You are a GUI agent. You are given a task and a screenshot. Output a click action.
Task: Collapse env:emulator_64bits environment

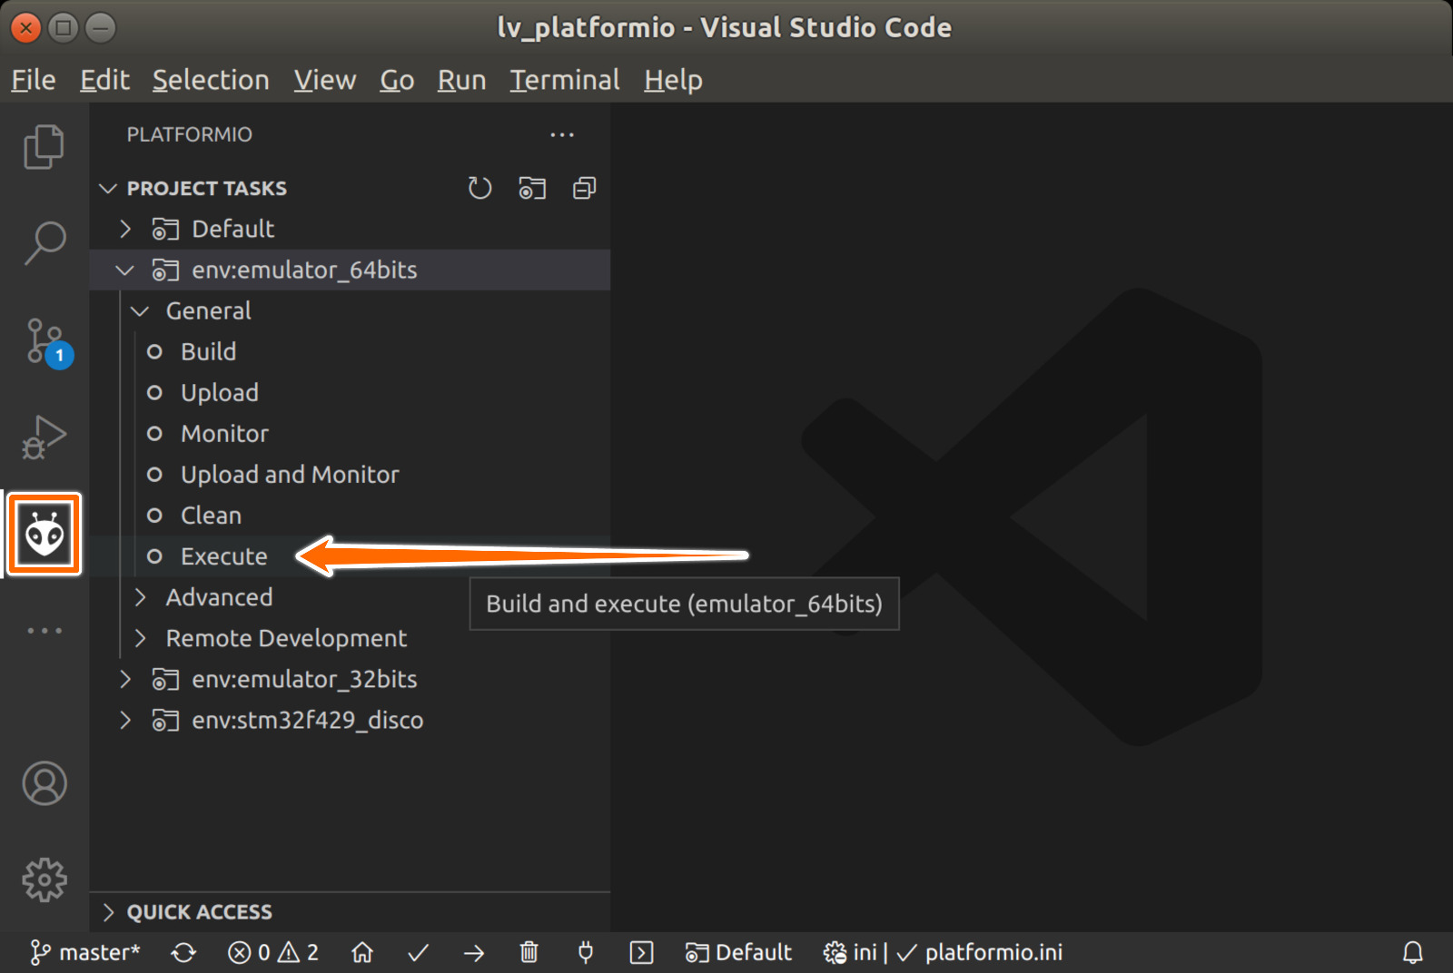350,270
